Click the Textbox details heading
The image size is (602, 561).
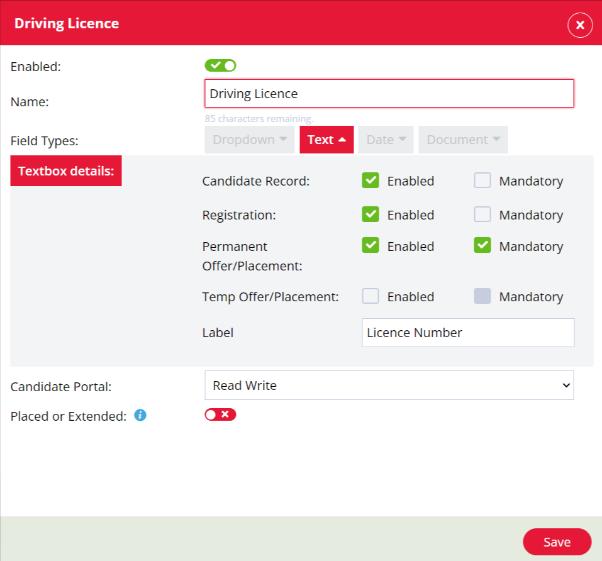(x=66, y=171)
